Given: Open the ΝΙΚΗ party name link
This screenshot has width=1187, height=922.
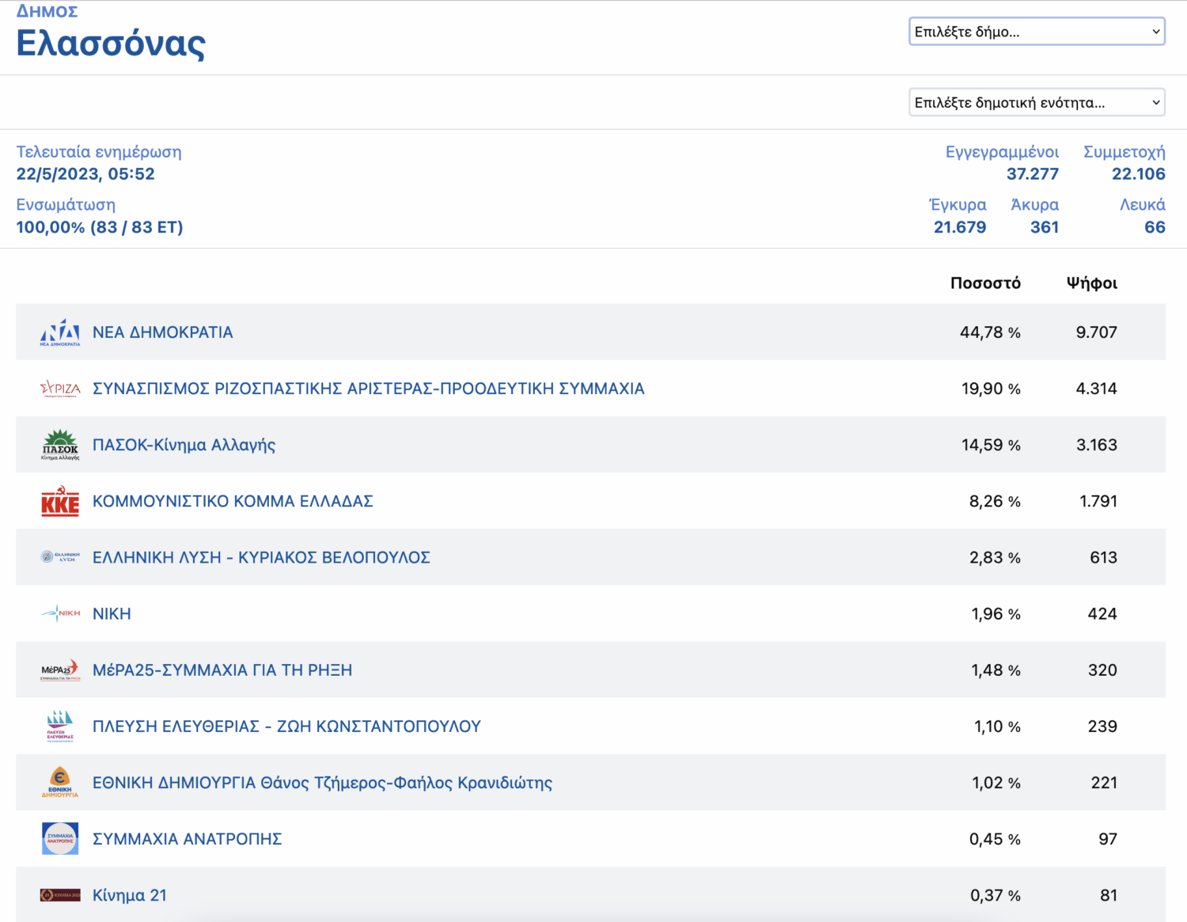Looking at the screenshot, I should [112, 613].
